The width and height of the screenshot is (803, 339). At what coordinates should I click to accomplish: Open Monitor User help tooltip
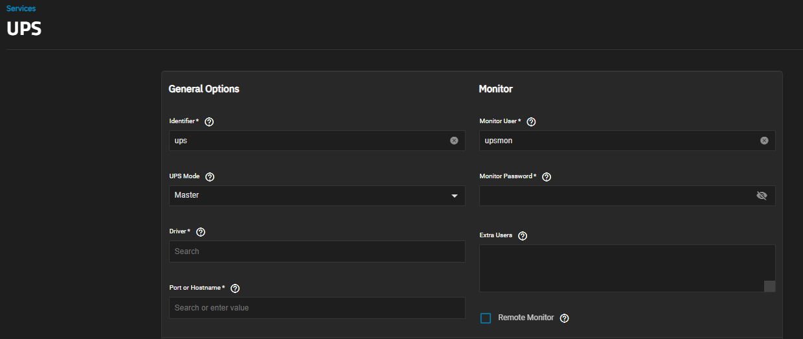click(532, 122)
